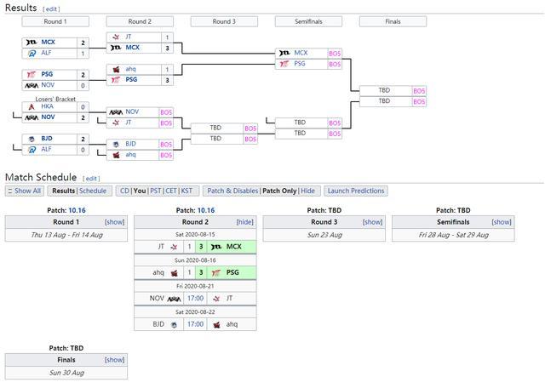Click MCX logo in Round 1 bracket
The height and width of the screenshot is (388, 545).
click(x=32, y=43)
